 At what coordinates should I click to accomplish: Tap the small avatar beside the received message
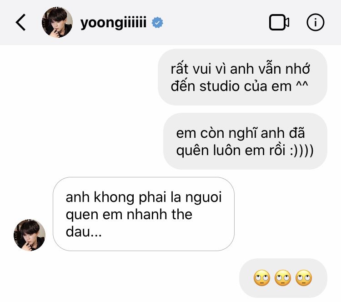click(30, 235)
